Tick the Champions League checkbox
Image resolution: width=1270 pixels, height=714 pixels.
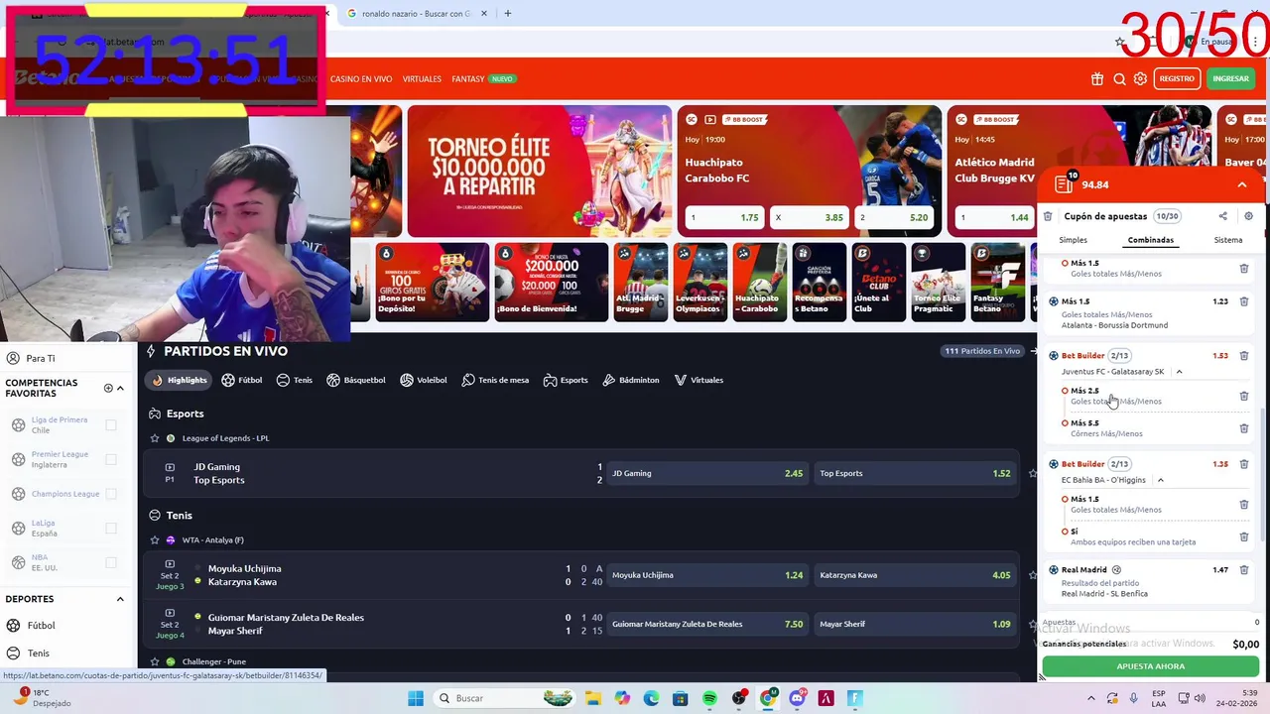[111, 494]
